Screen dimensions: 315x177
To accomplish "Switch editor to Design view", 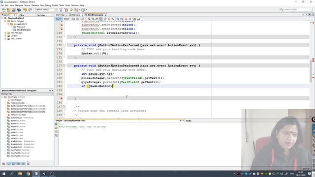I will (x=67, y=19).
